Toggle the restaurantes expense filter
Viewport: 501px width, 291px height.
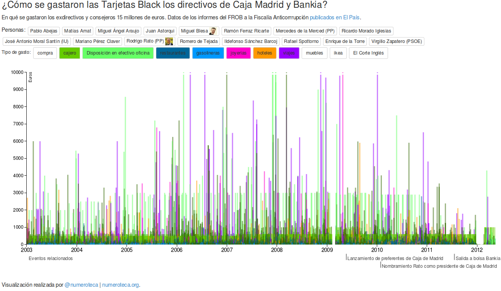click(x=173, y=53)
